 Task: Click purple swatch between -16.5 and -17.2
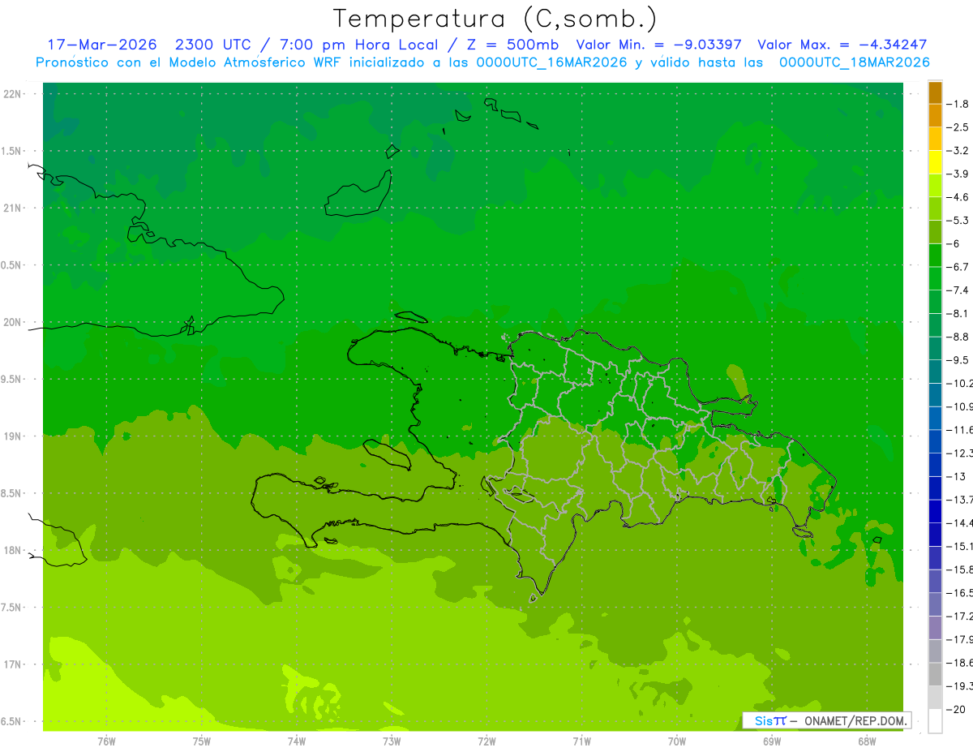[x=935, y=604]
